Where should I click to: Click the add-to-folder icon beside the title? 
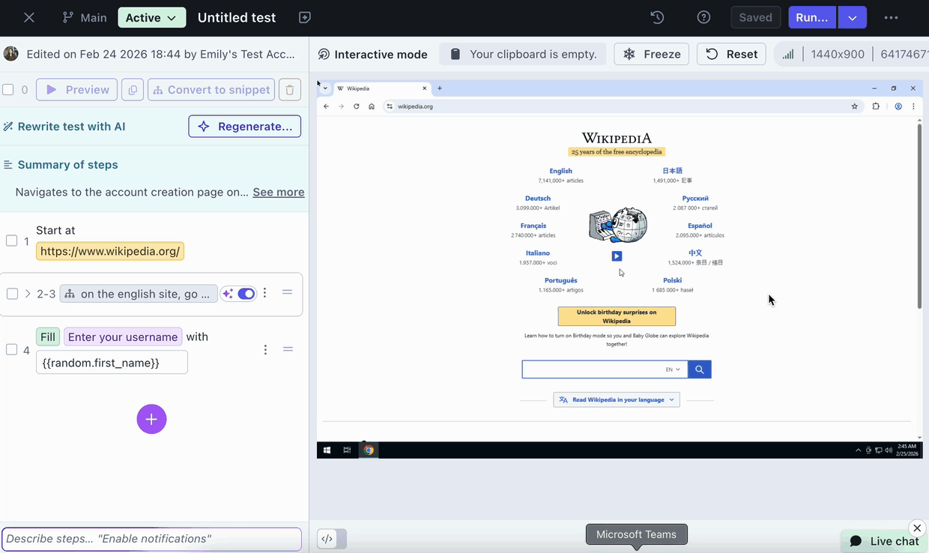[x=304, y=17]
